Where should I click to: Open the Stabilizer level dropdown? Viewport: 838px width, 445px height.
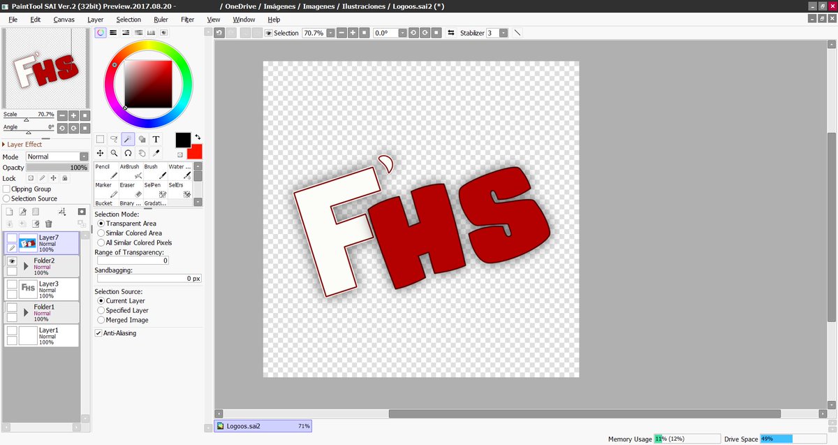[503, 33]
